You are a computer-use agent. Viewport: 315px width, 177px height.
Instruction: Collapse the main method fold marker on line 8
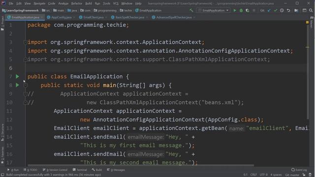point(25,85)
